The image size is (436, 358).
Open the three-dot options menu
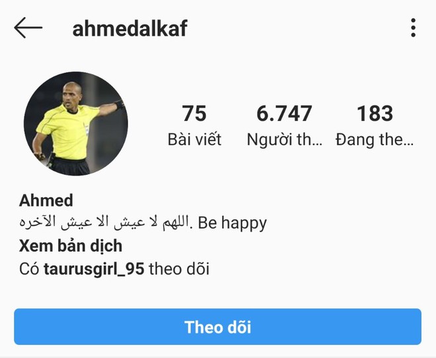click(x=413, y=28)
